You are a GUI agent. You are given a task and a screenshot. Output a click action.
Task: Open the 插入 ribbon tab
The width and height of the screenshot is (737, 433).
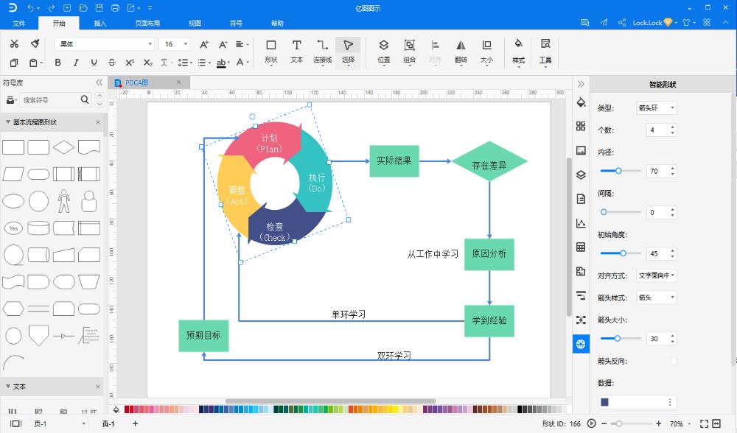pyautogui.click(x=100, y=23)
